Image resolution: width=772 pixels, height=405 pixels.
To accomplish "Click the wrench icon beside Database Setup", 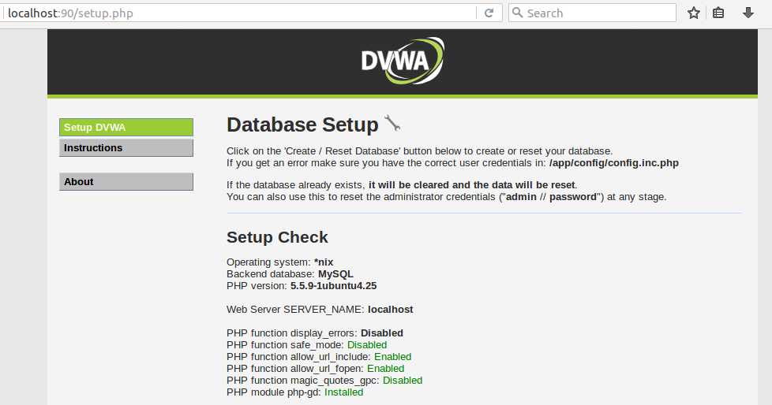I will click(x=392, y=123).
